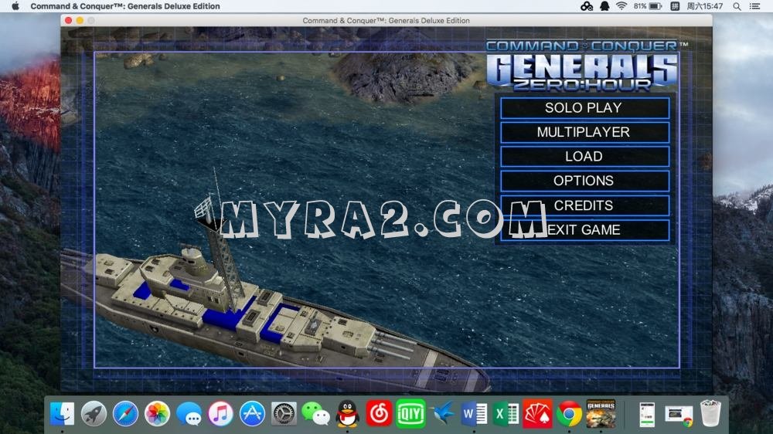Open the Pinyin input method menu
The image size is (773, 434).
pos(675,6)
